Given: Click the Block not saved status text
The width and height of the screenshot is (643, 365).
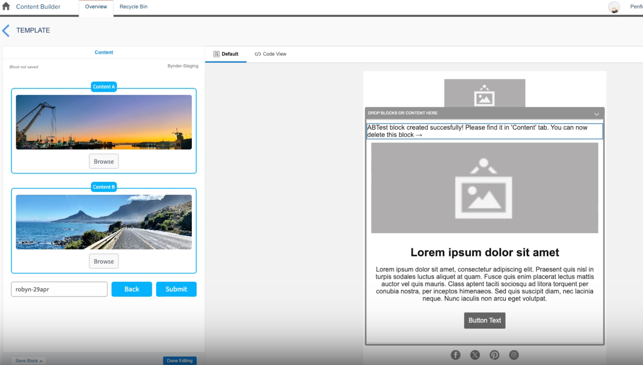Looking at the screenshot, I should [x=24, y=67].
